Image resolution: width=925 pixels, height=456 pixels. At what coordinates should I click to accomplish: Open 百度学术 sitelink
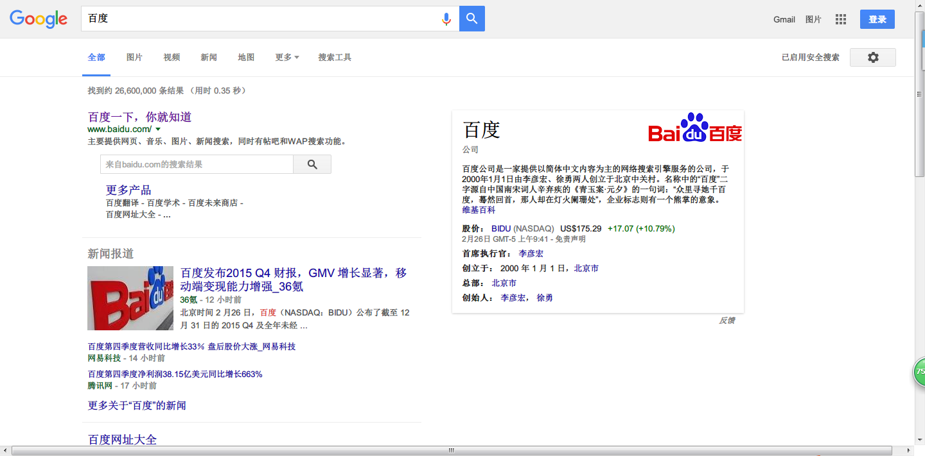tap(164, 203)
